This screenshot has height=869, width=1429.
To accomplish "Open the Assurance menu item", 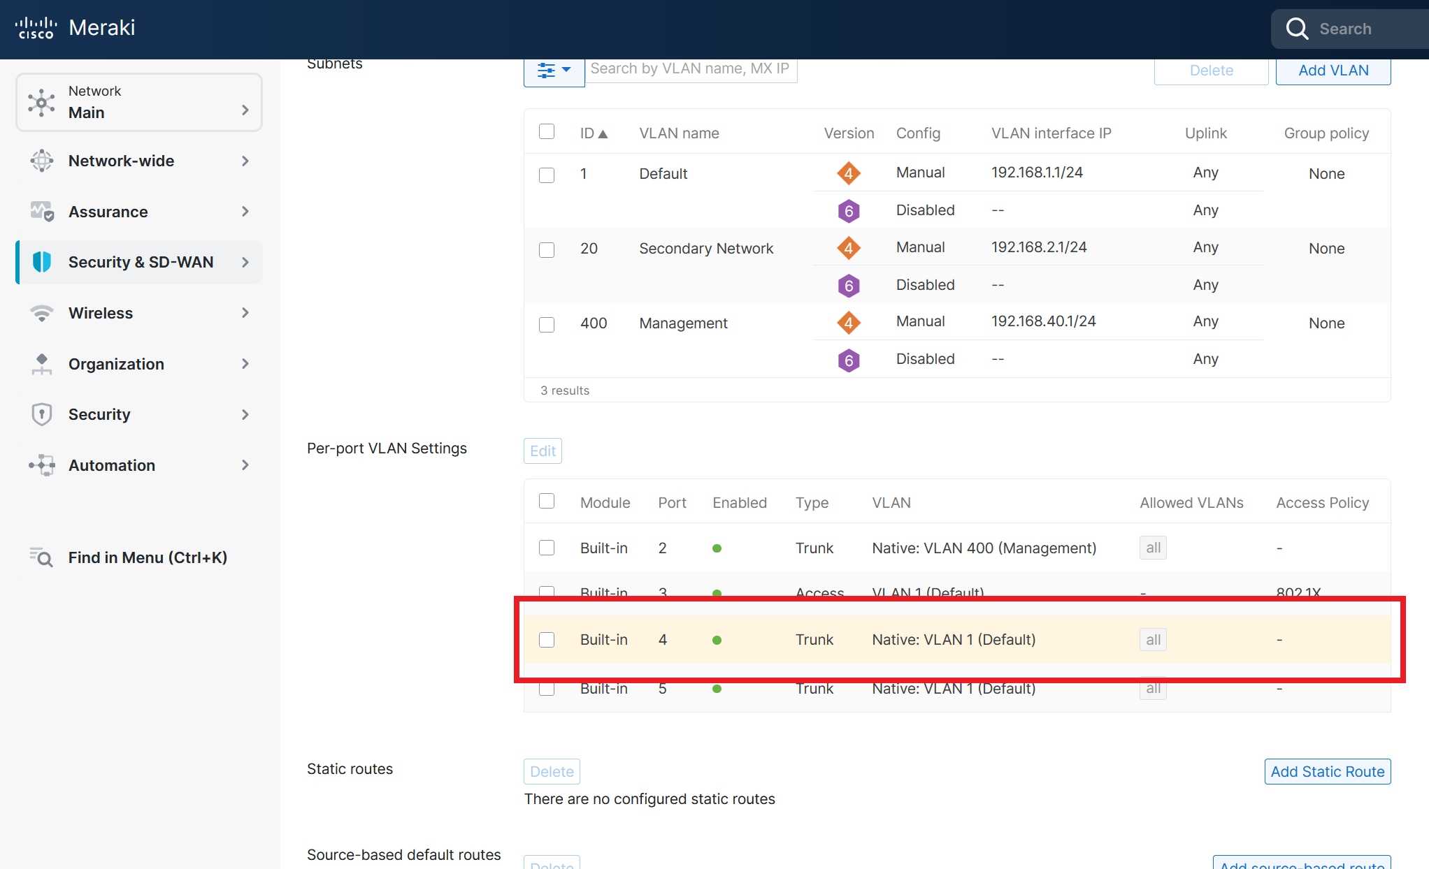I will click(139, 212).
